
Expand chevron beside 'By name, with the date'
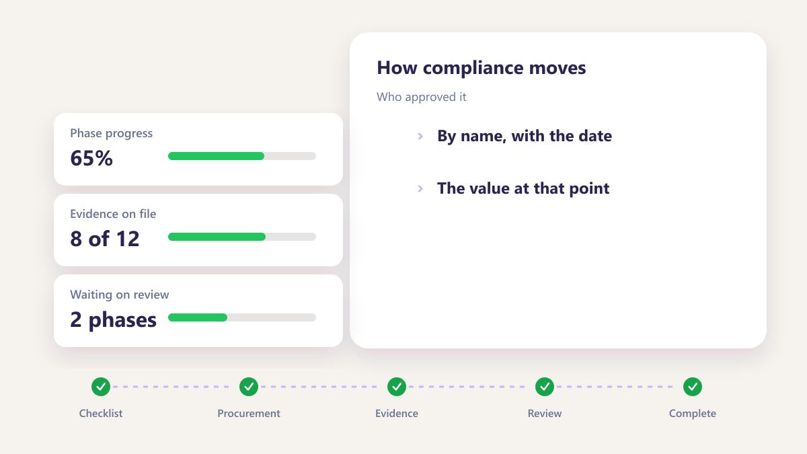pos(420,136)
